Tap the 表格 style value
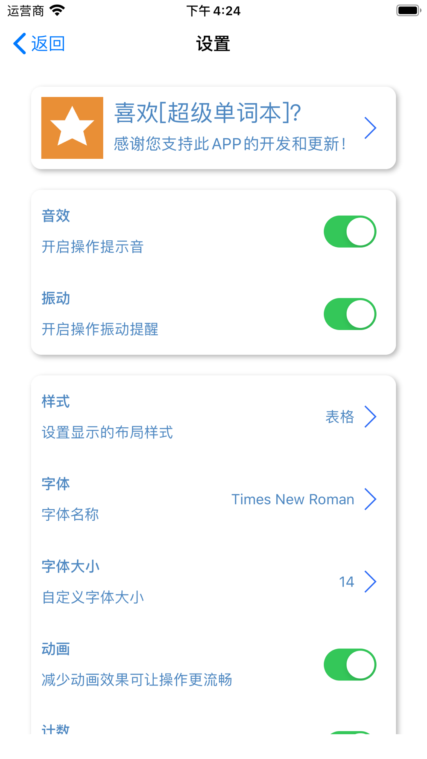This screenshot has height=759, width=427. 339,417
